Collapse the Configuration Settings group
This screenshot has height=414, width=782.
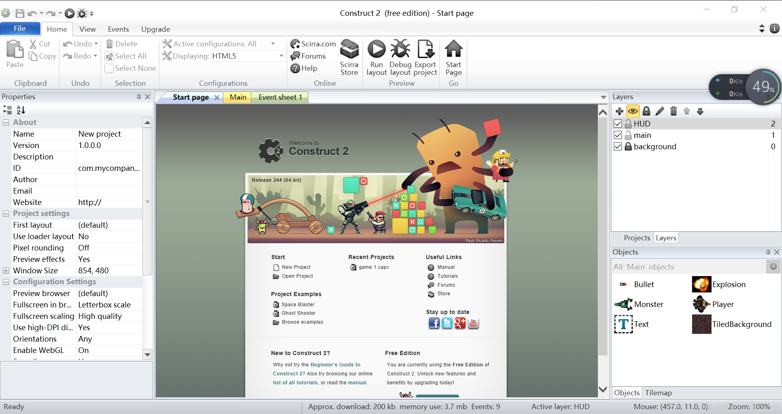coord(6,282)
